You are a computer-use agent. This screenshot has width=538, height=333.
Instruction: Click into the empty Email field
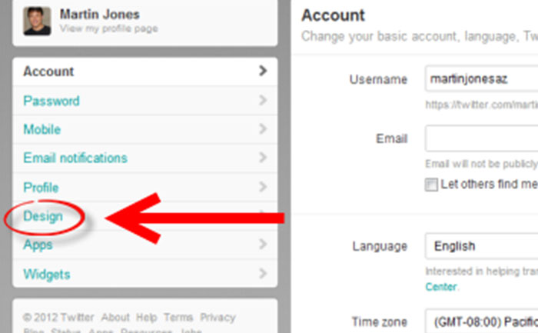pyautogui.click(x=481, y=138)
